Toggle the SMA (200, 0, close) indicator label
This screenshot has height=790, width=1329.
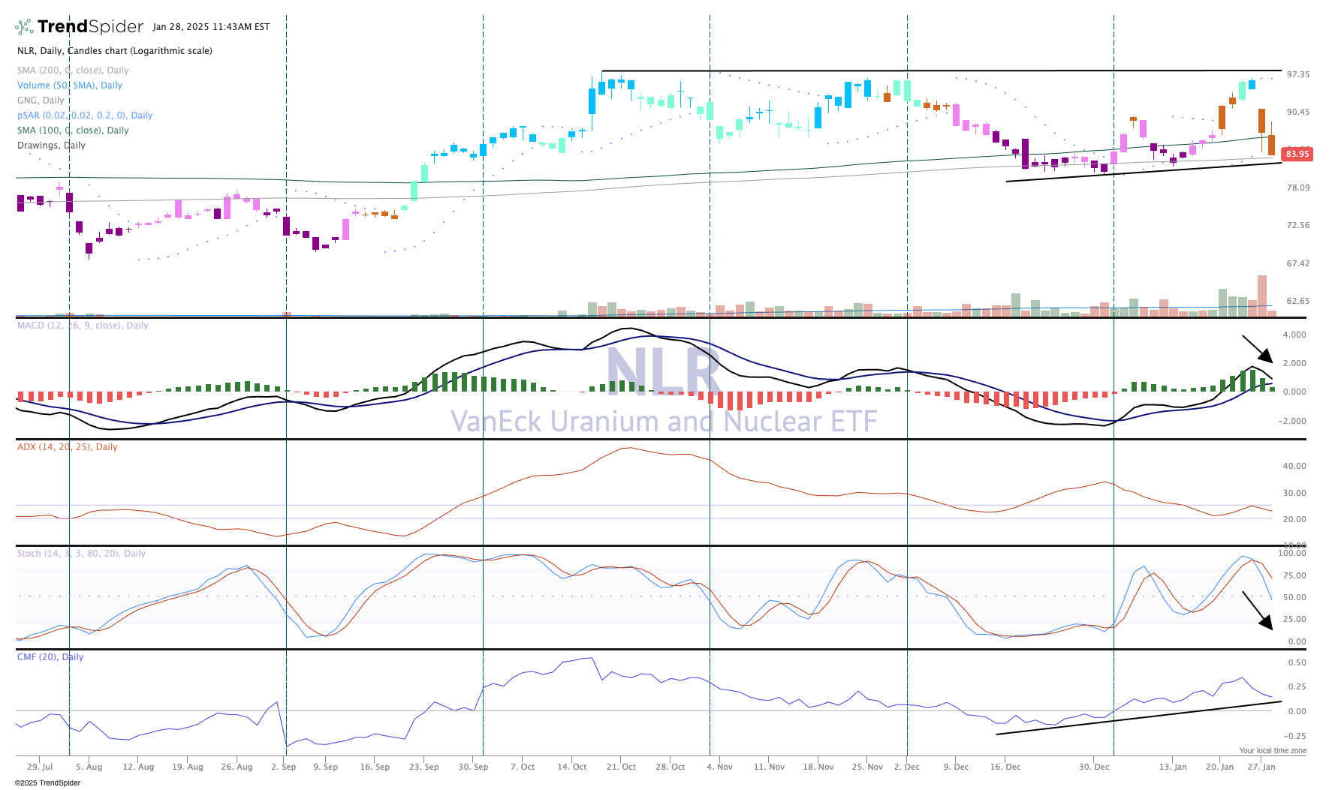point(73,71)
